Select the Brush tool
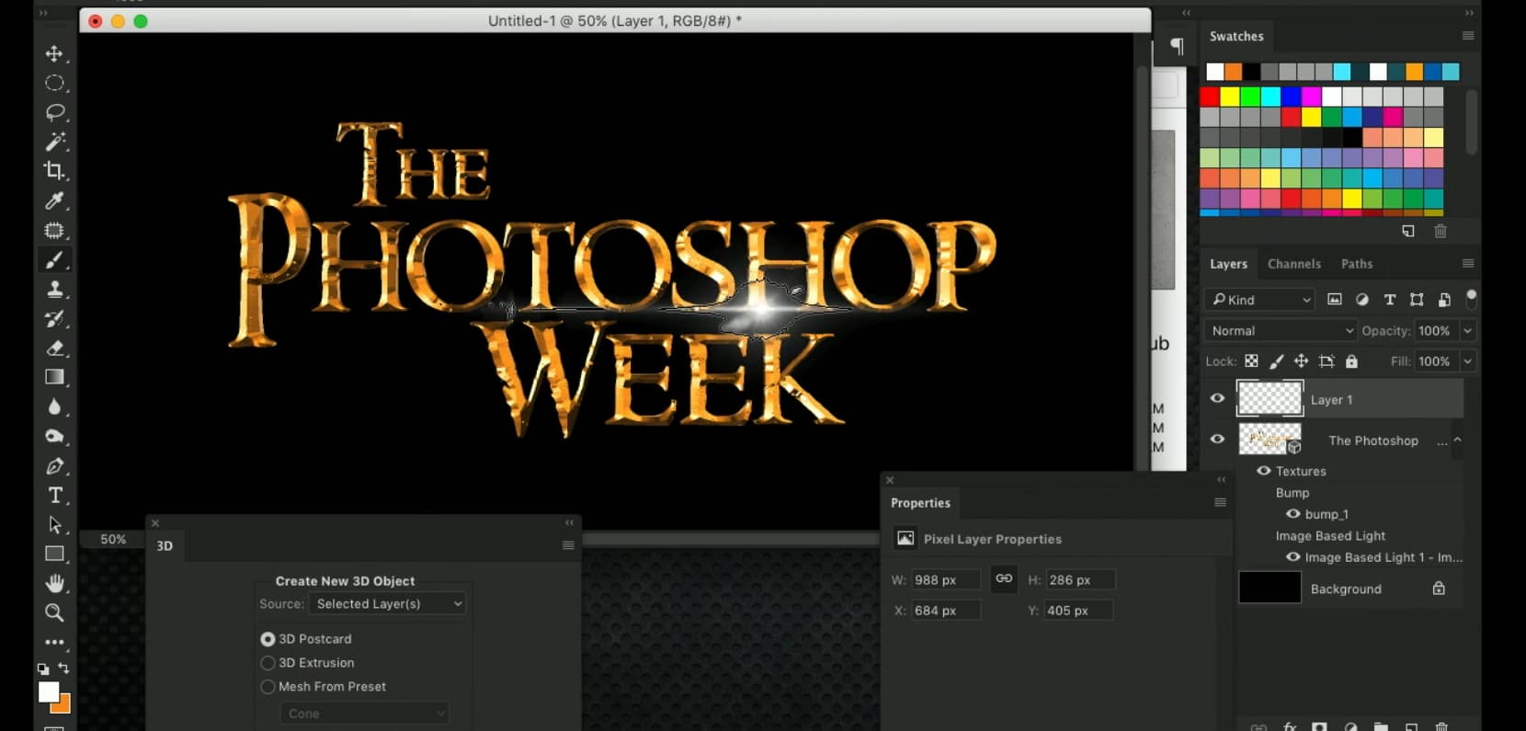Image resolution: width=1526 pixels, height=731 pixels. [x=54, y=259]
